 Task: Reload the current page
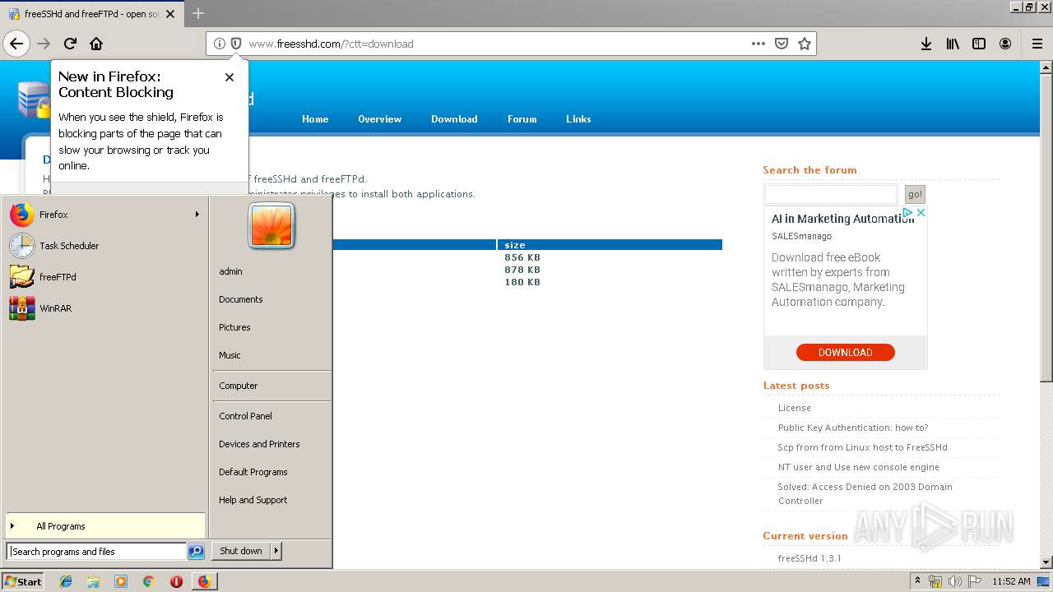tap(70, 44)
